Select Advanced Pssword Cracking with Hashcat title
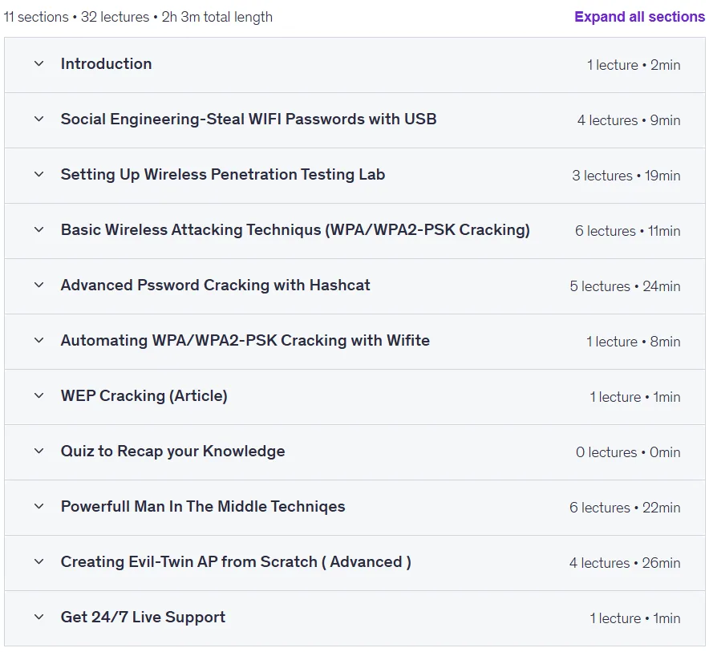 point(216,285)
